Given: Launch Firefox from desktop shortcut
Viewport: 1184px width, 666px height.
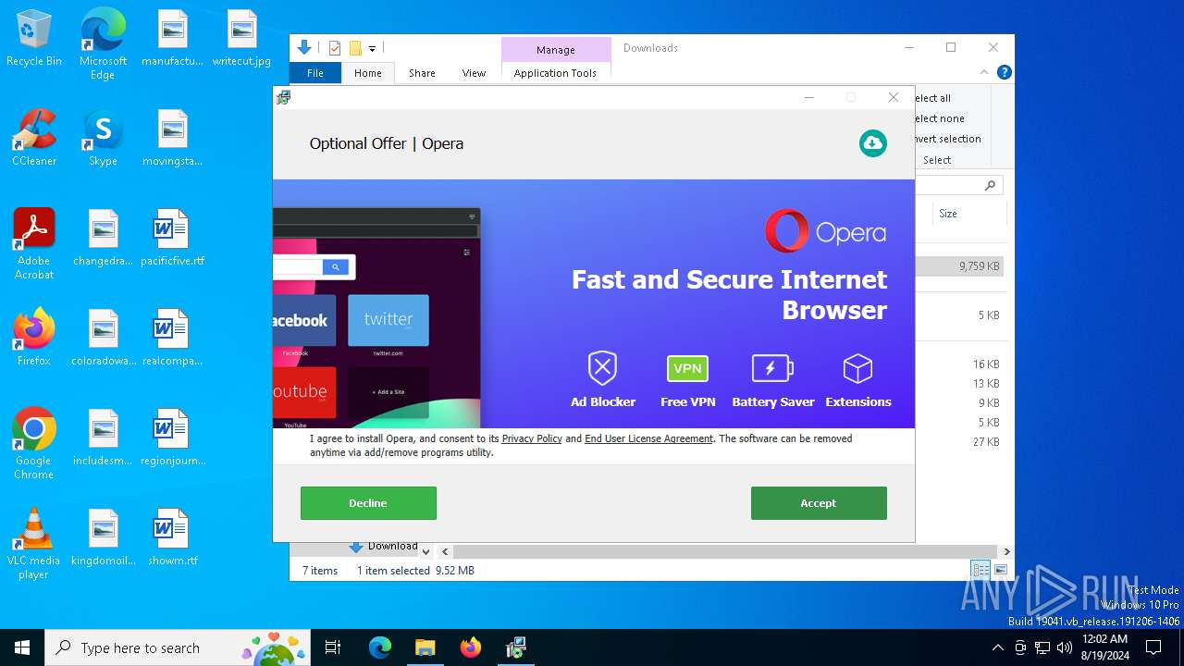Looking at the screenshot, I should (34, 339).
